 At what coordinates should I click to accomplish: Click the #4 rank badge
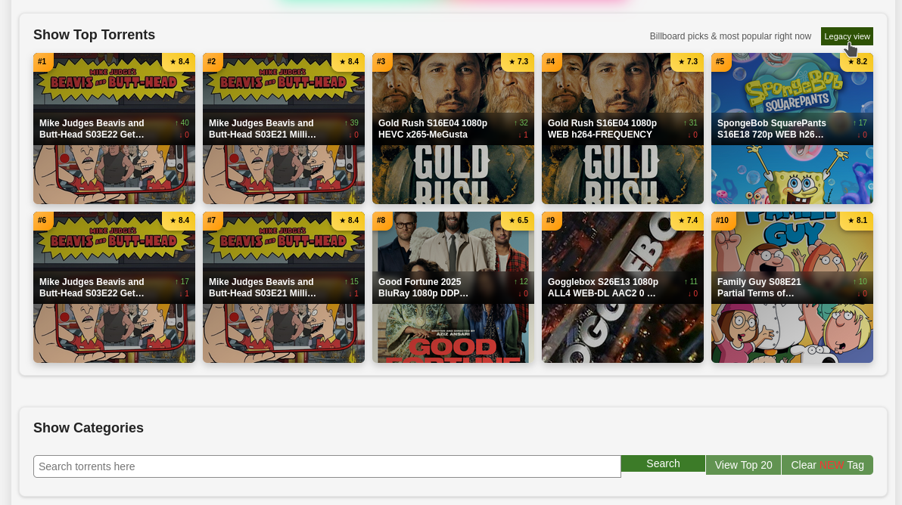(551, 61)
